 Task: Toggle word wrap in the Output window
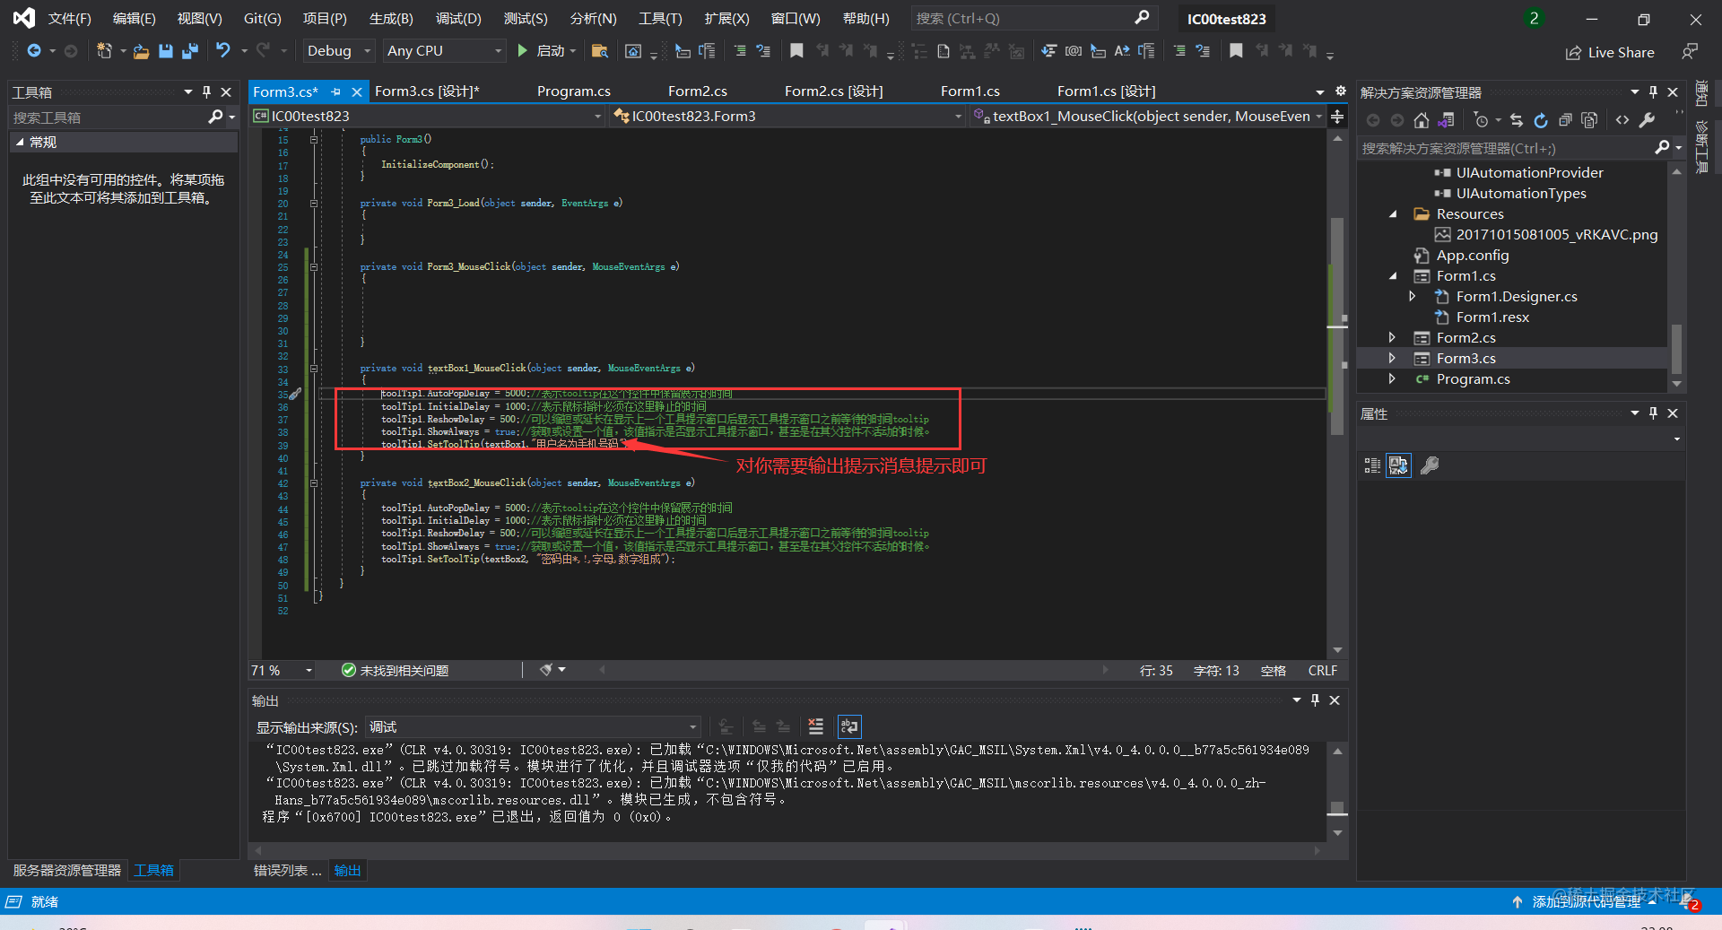(848, 726)
